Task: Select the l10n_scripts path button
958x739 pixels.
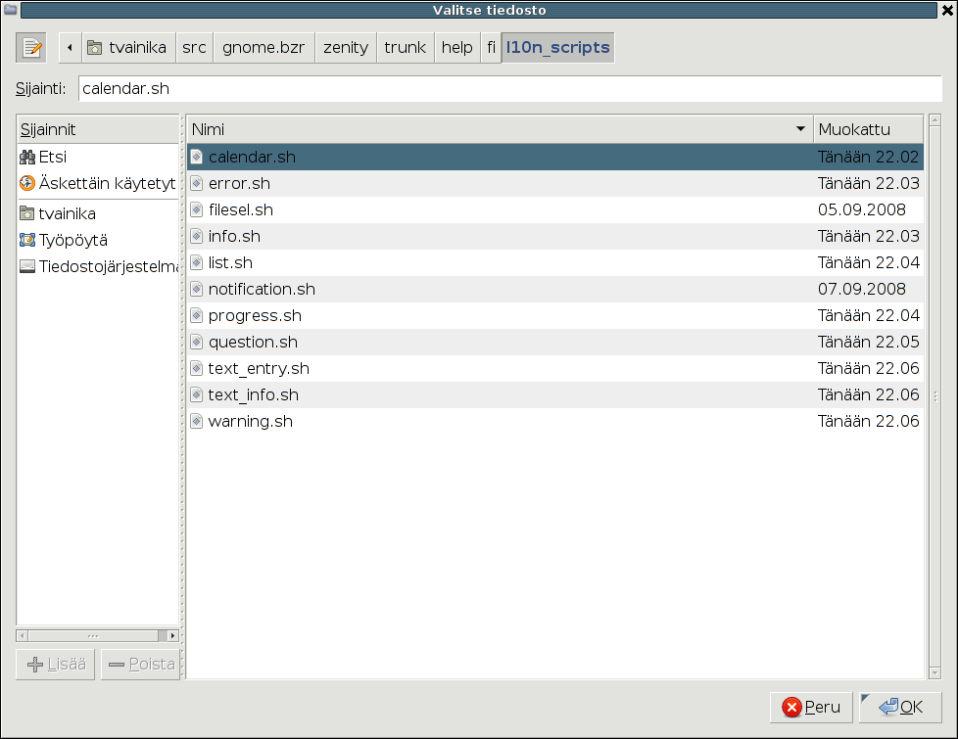Action: (557, 47)
